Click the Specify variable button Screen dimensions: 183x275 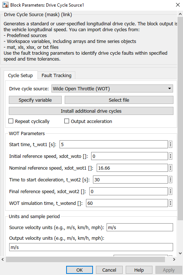point(35,100)
